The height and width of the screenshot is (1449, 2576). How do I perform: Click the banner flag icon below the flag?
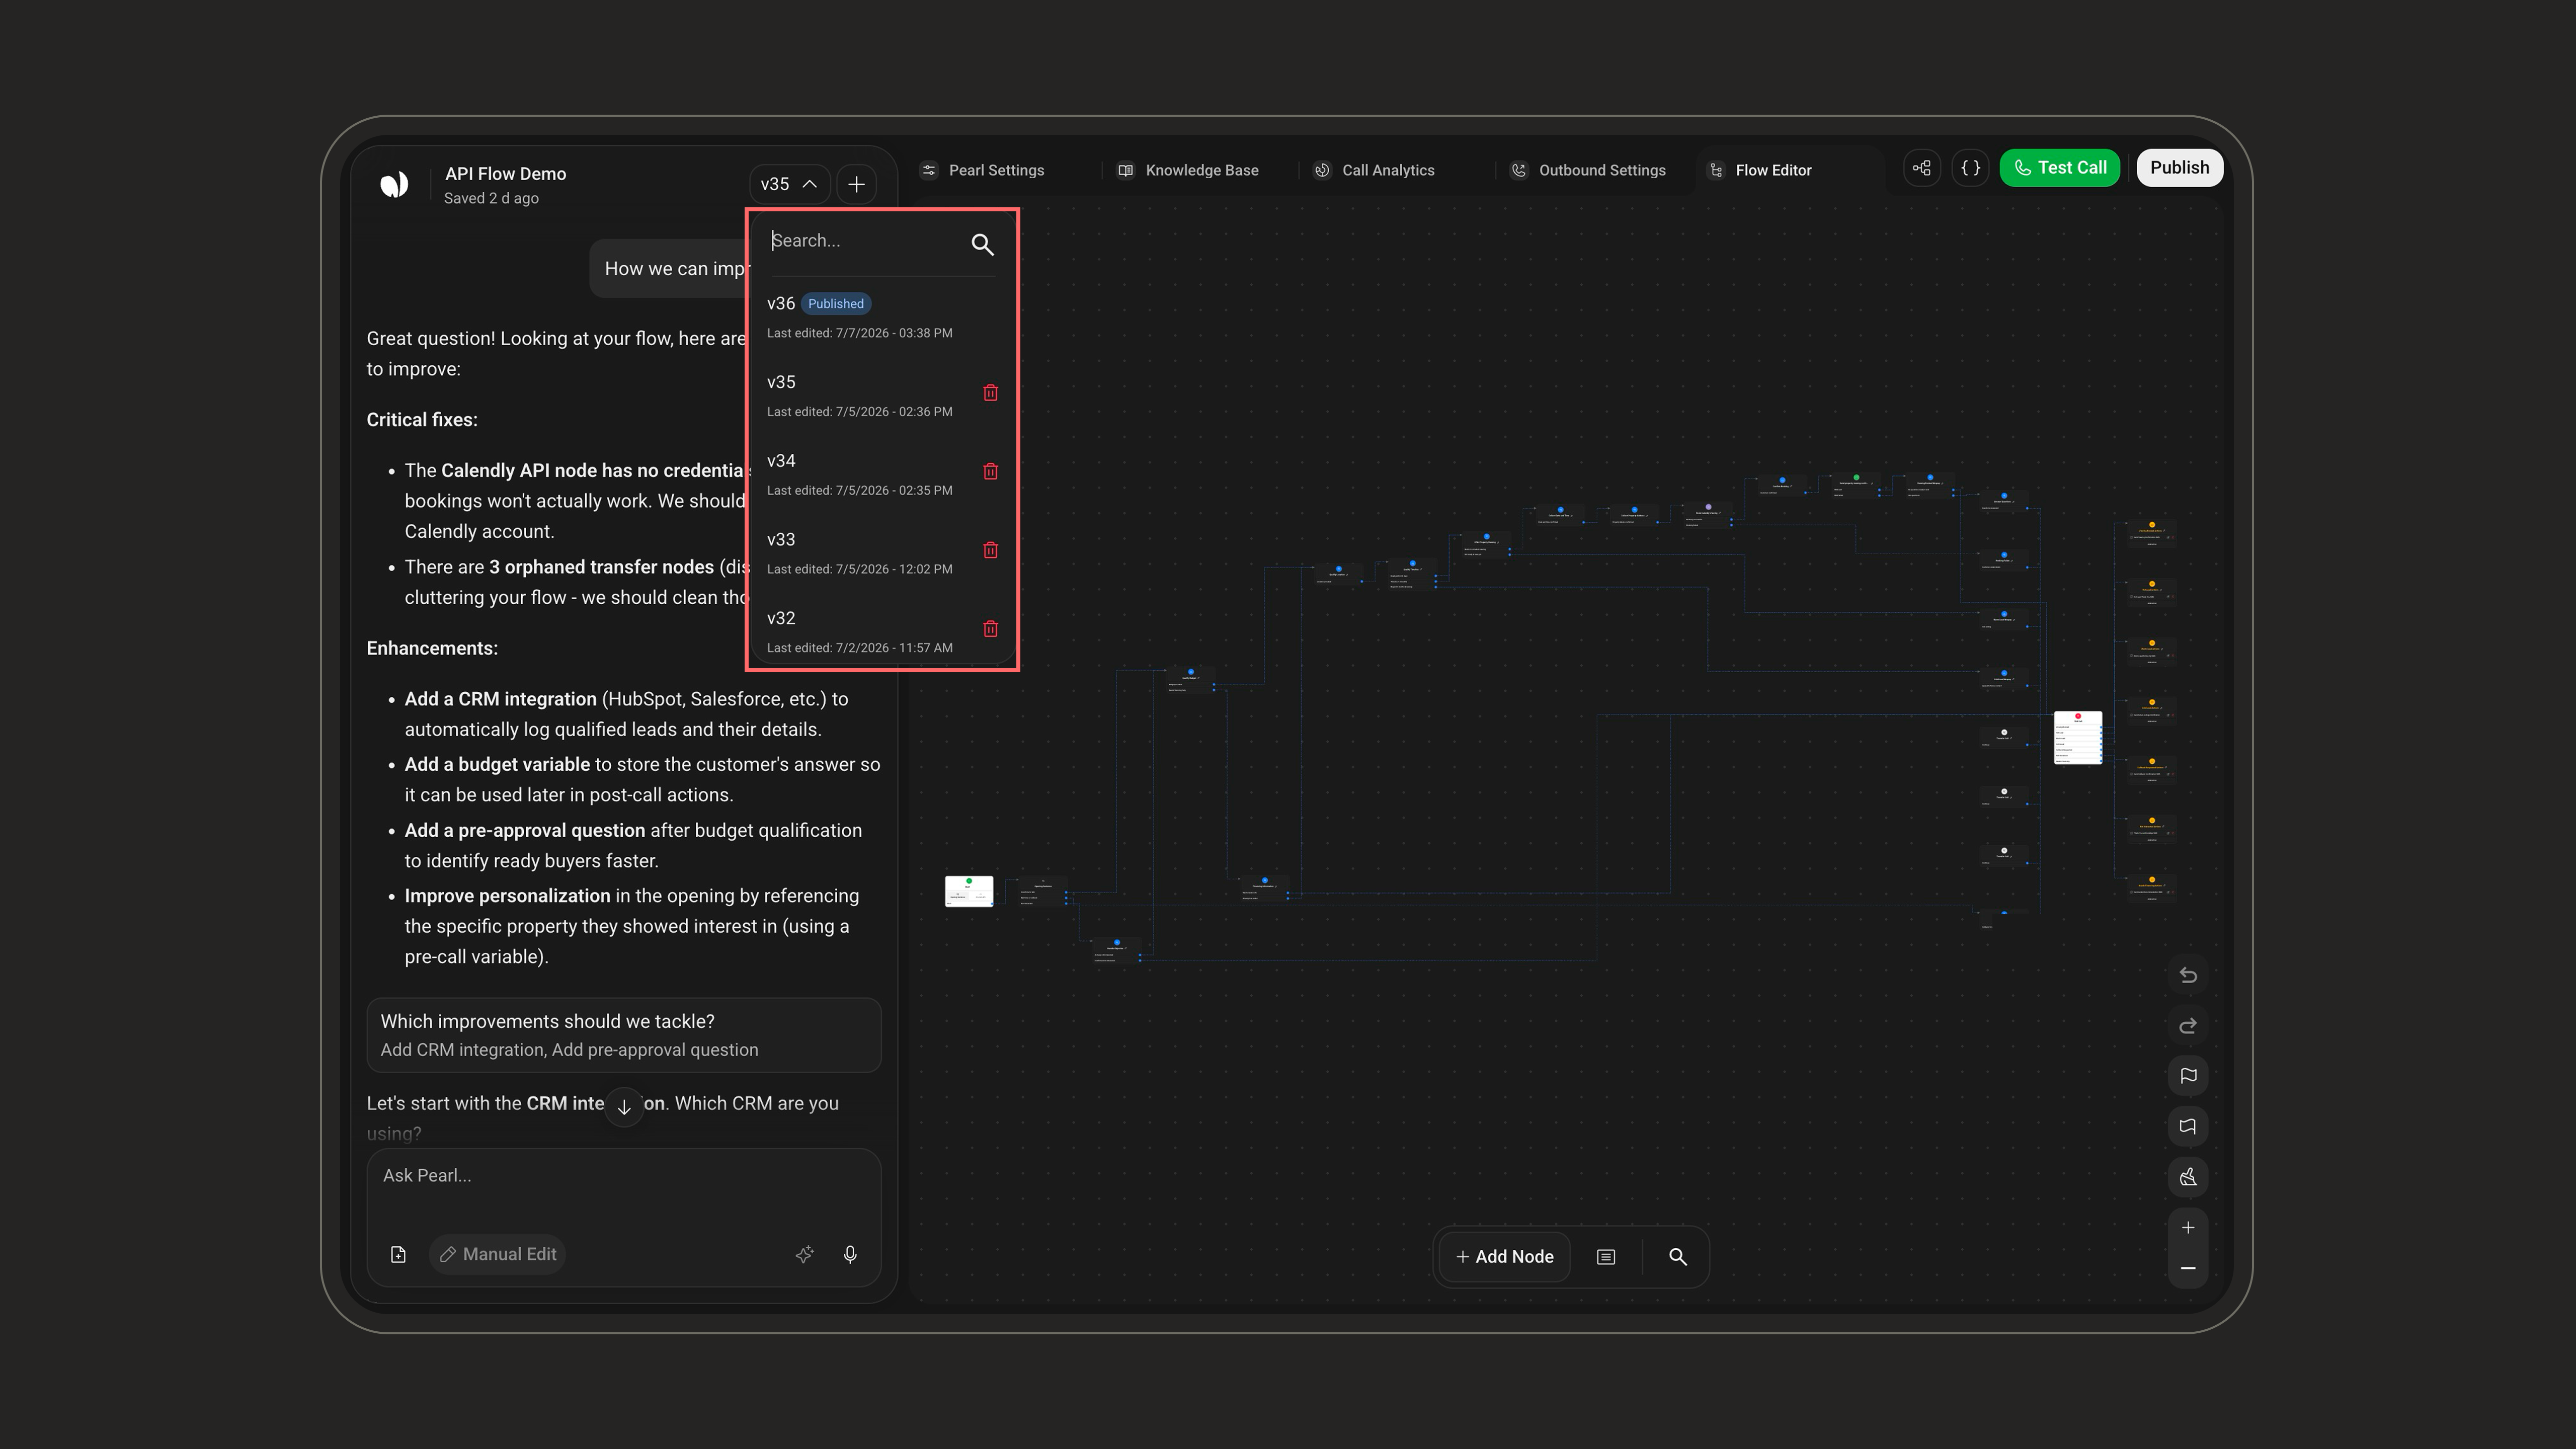click(x=2188, y=1126)
